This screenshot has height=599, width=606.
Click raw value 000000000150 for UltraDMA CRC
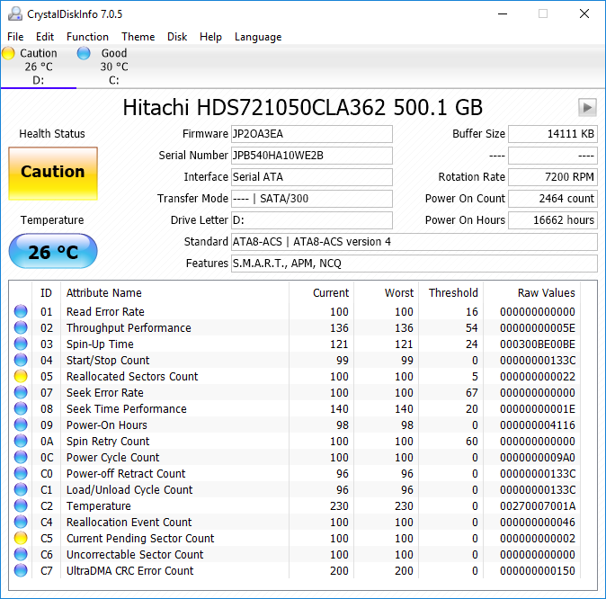pyautogui.click(x=538, y=571)
